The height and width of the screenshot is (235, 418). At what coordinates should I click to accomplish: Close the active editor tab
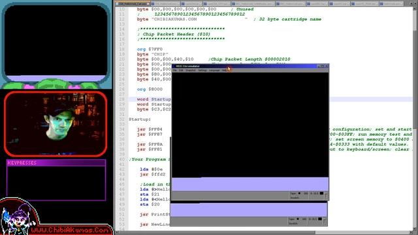148,4
